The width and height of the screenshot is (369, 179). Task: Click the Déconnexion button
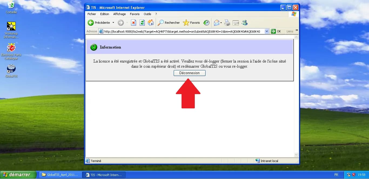point(189,73)
